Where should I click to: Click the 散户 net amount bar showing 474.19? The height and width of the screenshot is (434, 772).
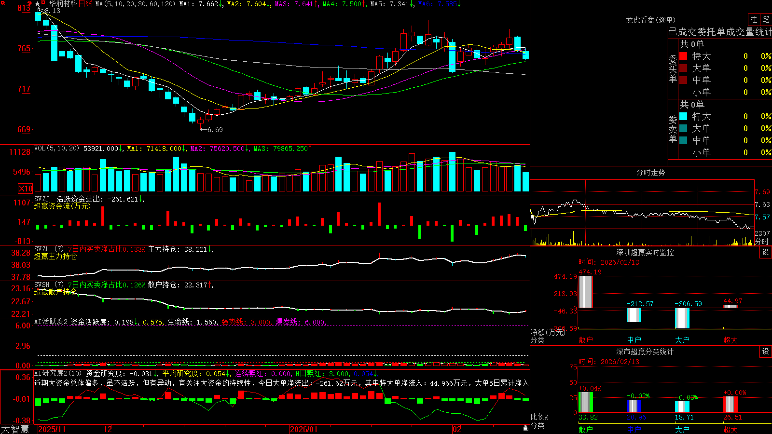pyautogui.click(x=586, y=292)
